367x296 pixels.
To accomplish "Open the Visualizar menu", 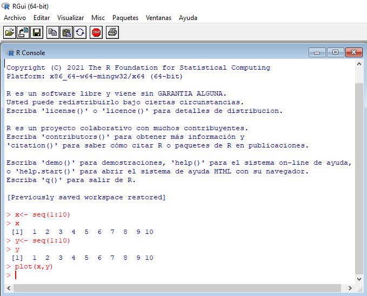I will point(70,18).
